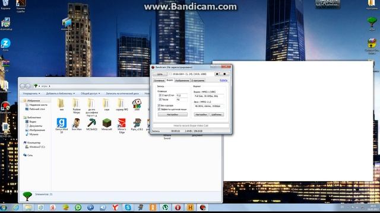380x213 pixels.
Task: Open the 'Общий доступ' dropdown
Action: [90, 93]
